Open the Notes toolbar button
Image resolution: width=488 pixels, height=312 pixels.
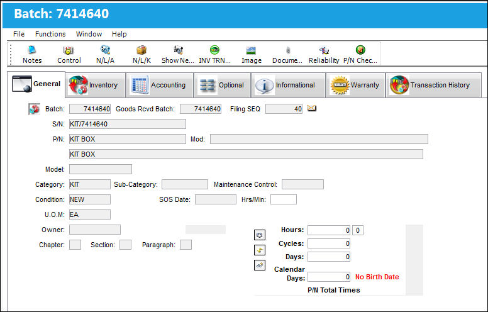[x=31, y=55]
